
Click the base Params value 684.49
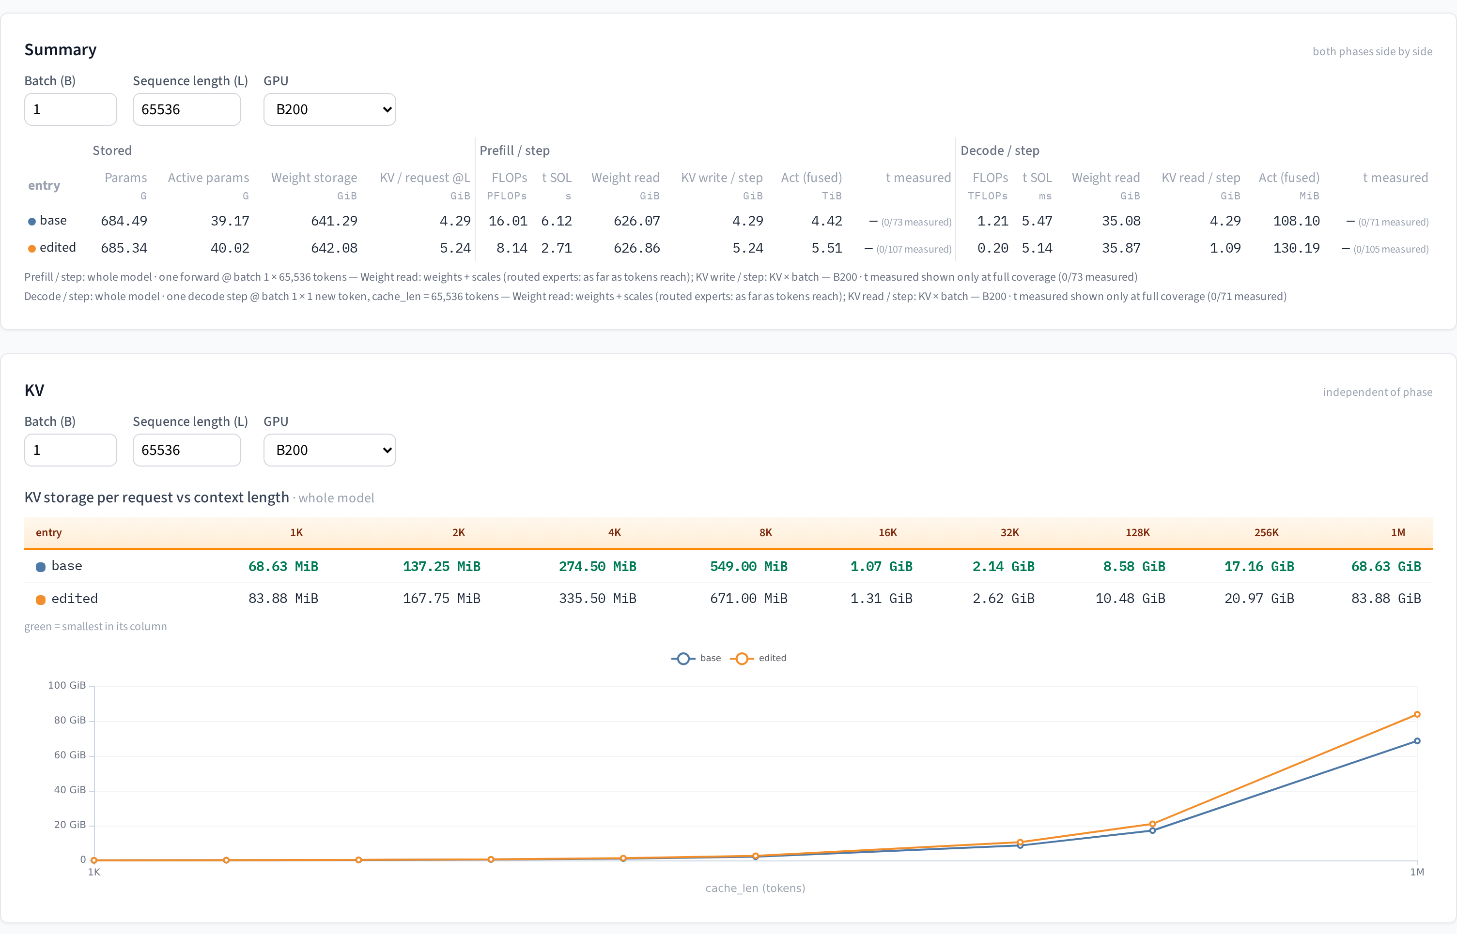point(124,221)
